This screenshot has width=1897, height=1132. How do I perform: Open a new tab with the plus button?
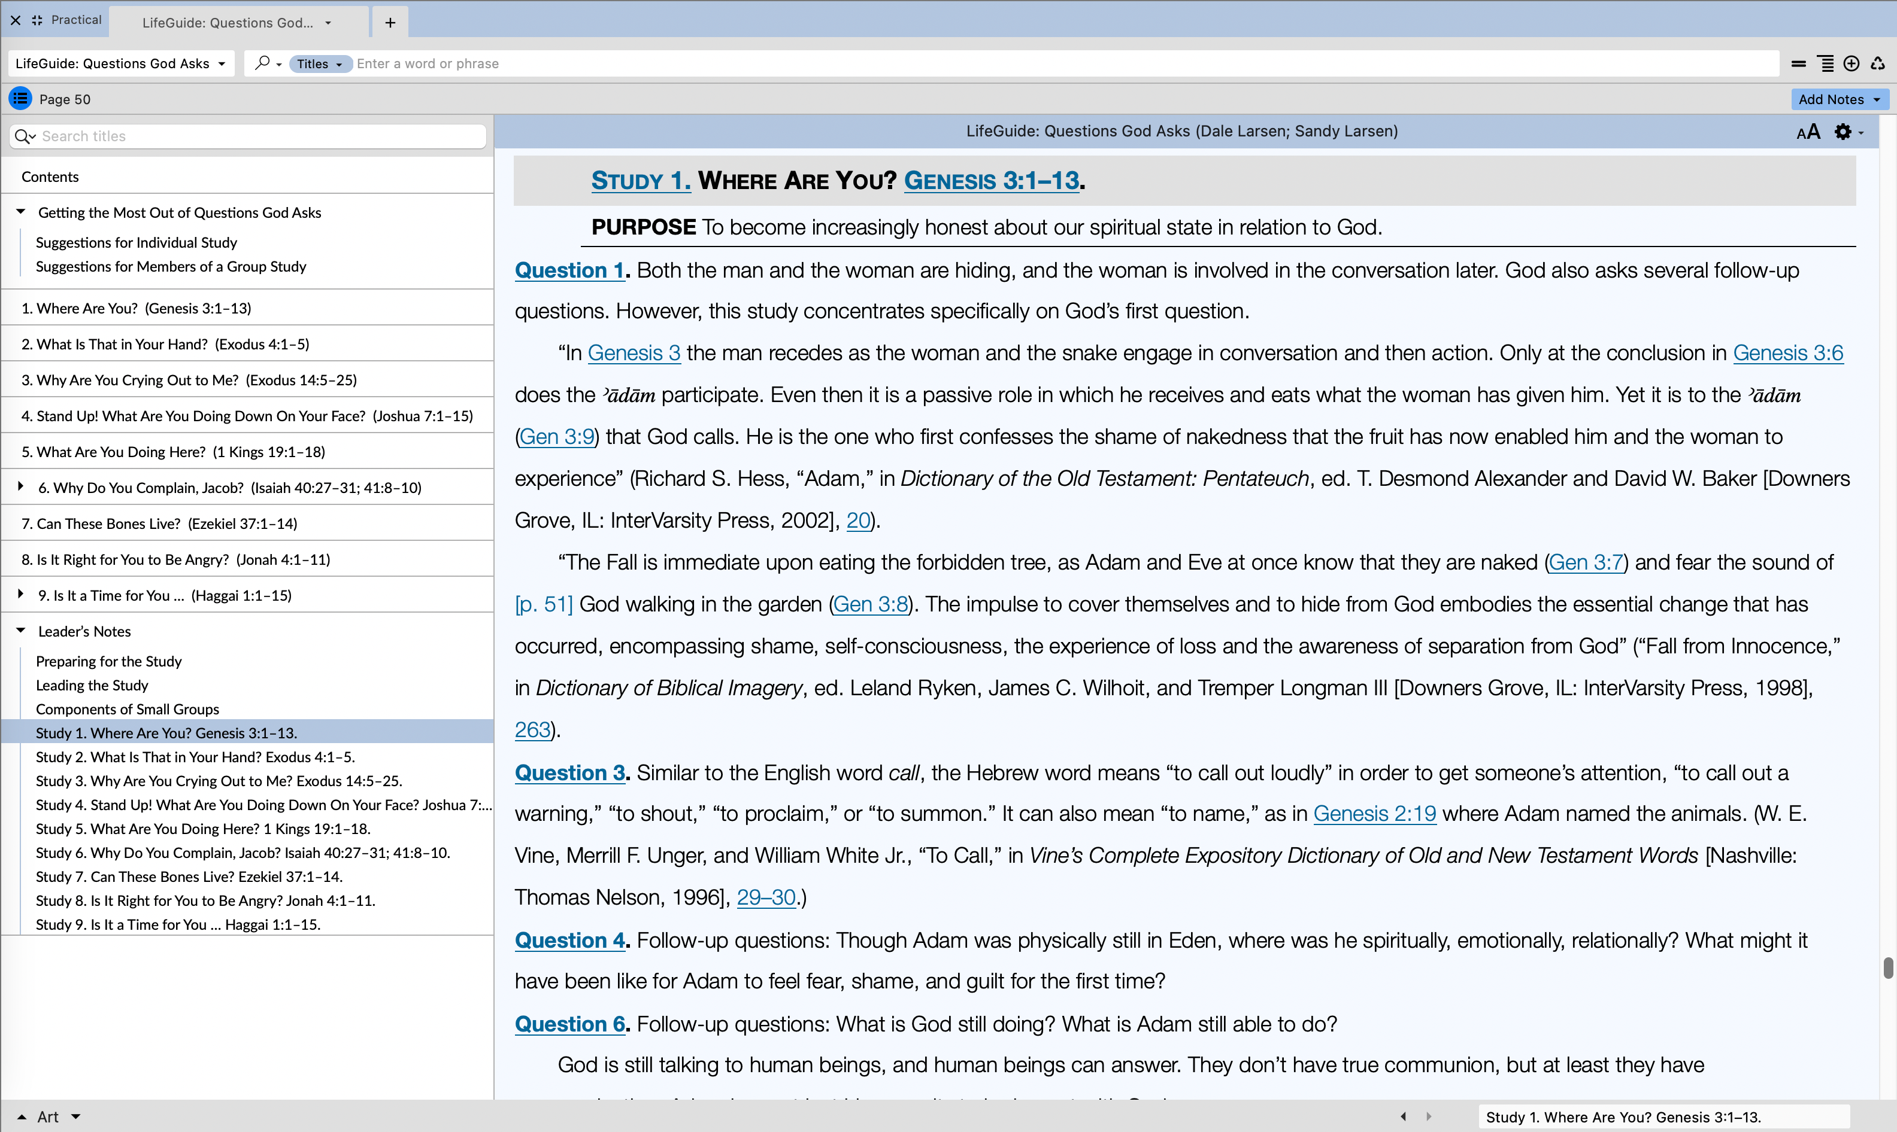pos(390,23)
